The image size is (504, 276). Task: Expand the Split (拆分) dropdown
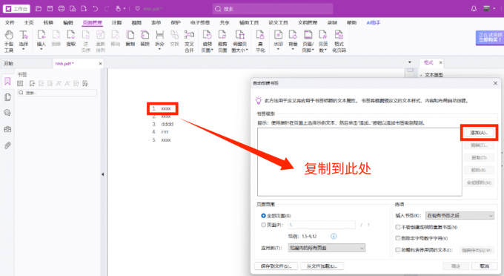[x=160, y=49]
